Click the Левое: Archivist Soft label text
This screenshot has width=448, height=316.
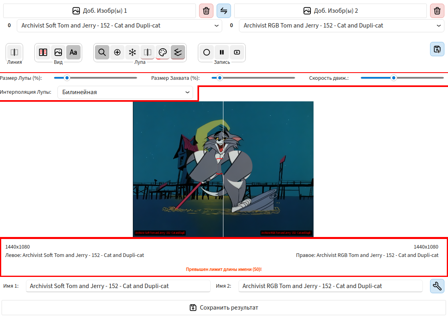pos(75,255)
